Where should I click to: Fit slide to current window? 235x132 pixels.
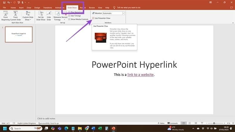[233, 123]
